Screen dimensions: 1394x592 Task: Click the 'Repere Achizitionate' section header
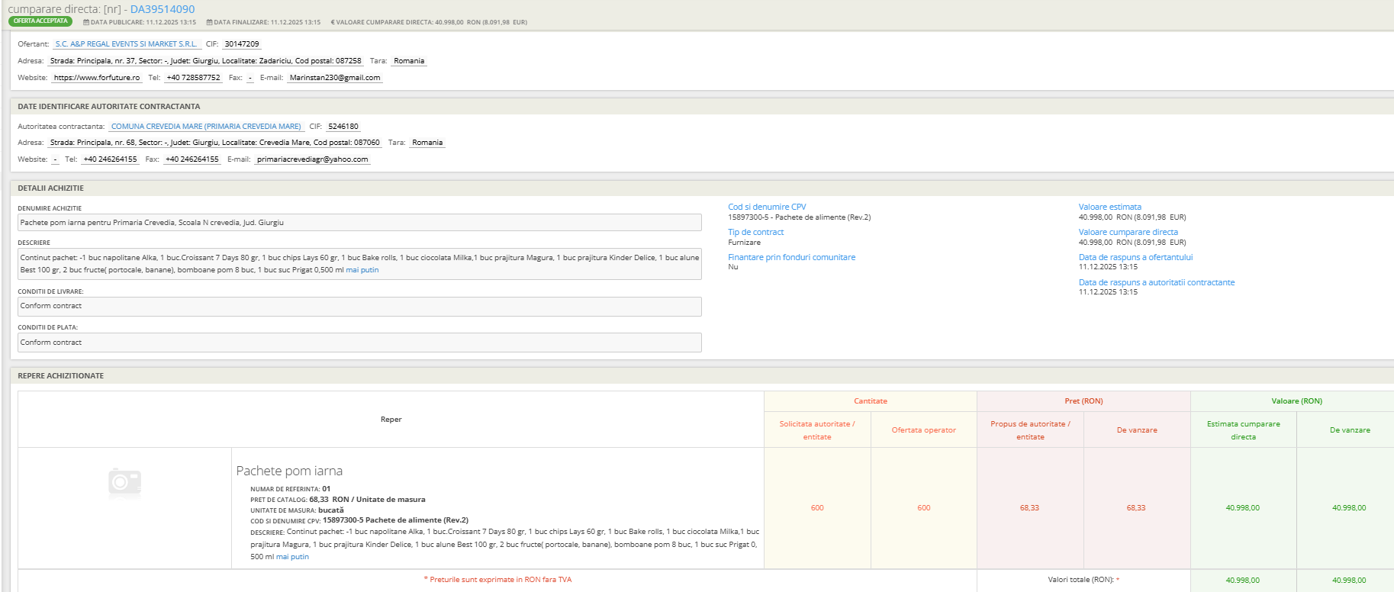(x=61, y=376)
